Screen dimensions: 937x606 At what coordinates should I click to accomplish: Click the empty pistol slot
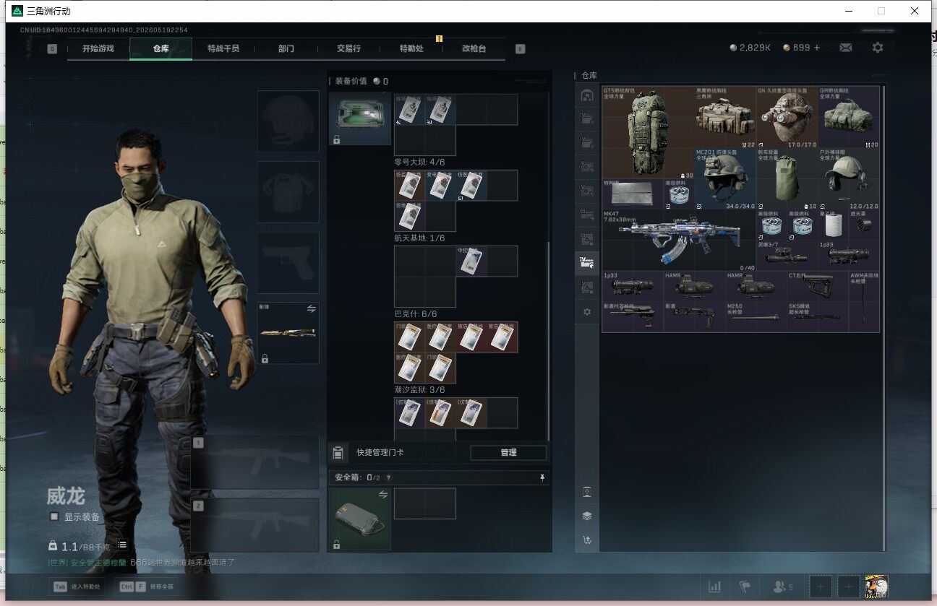pyautogui.click(x=288, y=263)
